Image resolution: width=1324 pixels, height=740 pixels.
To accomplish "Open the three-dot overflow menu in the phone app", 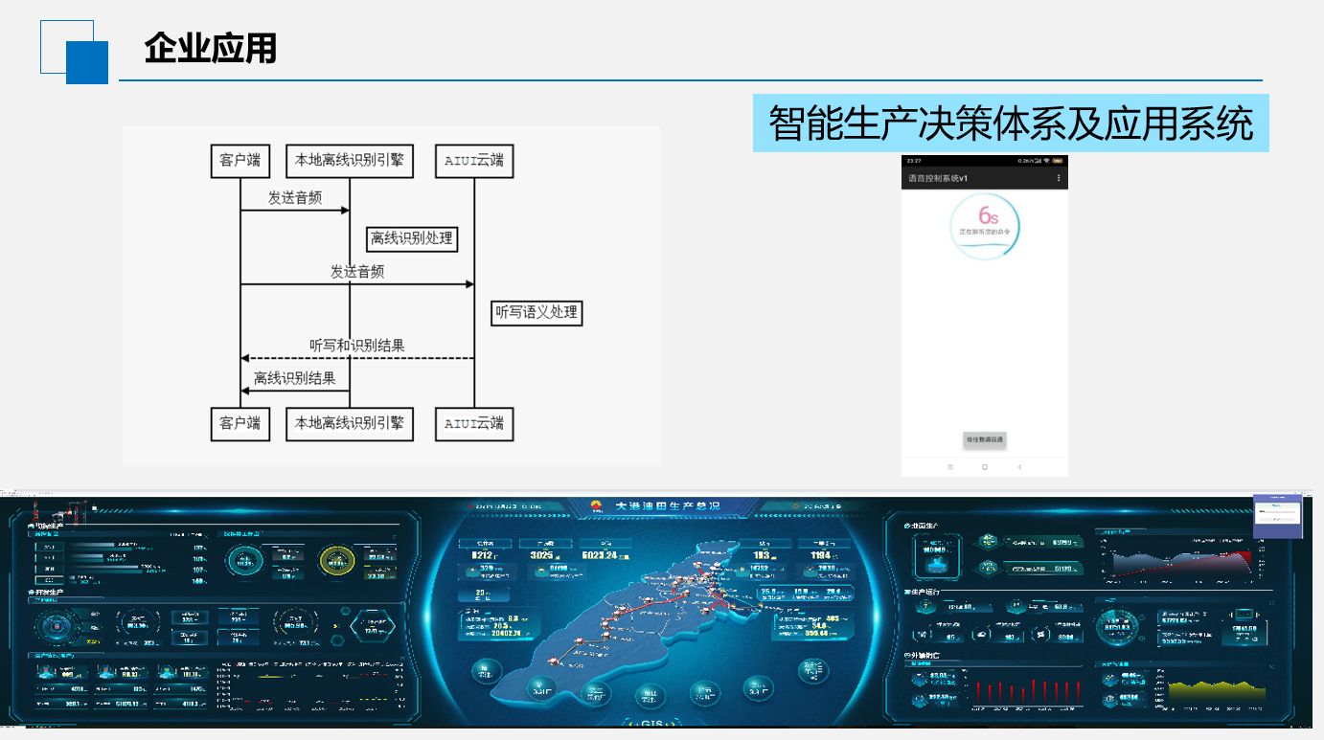I will [1058, 179].
